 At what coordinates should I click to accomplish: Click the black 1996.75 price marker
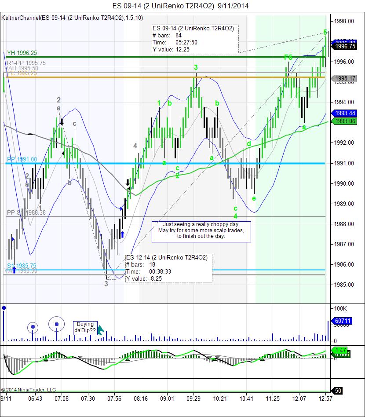[345, 46]
